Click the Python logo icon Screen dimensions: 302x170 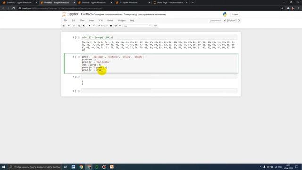pyautogui.click(x=225, y=14)
